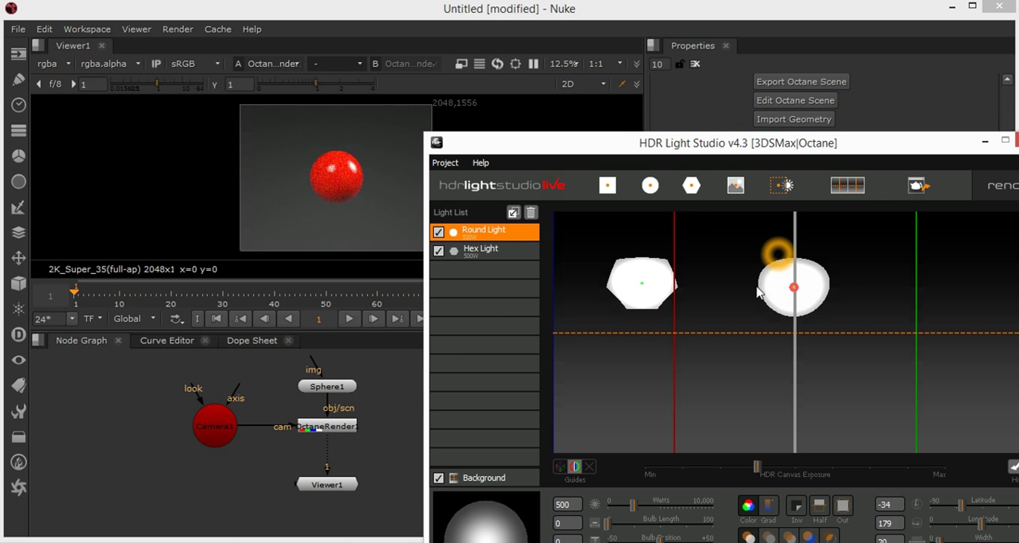
Task: Click the Watts value field showing 500
Action: pyautogui.click(x=567, y=505)
